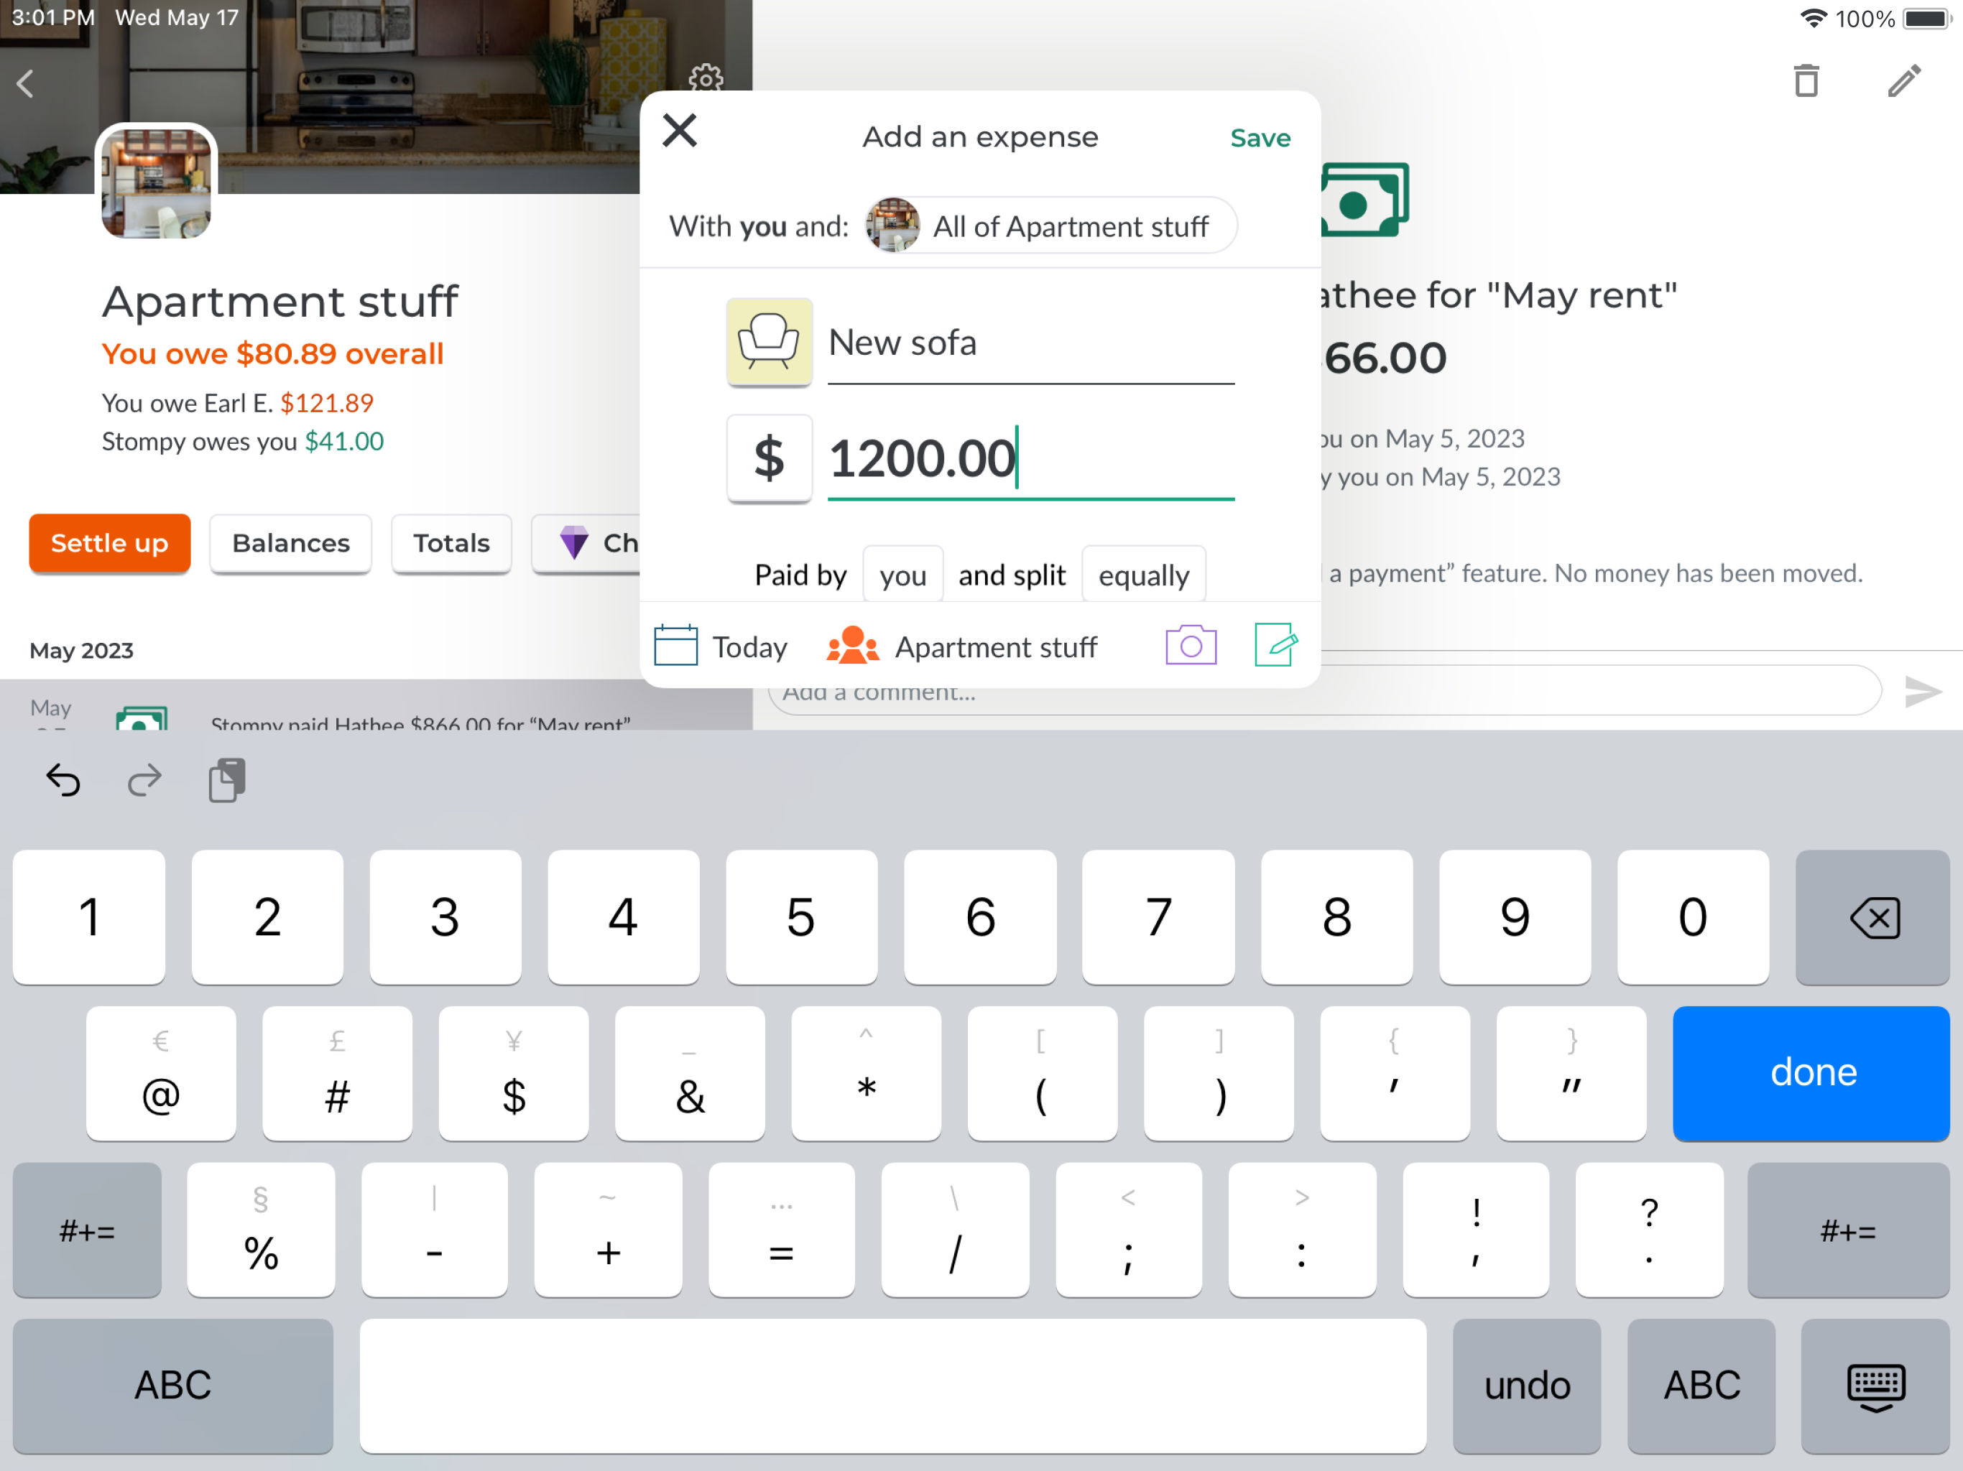The image size is (1963, 1471).
Task: Open group settings gear icon
Action: pyautogui.click(x=706, y=78)
